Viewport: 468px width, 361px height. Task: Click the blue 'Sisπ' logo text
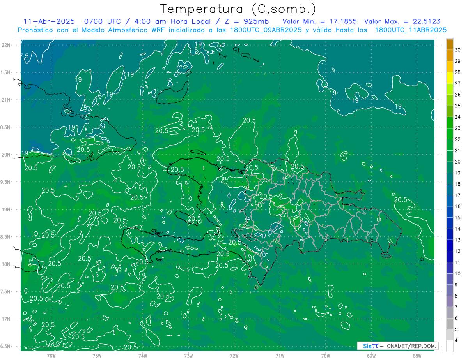click(x=370, y=346)
